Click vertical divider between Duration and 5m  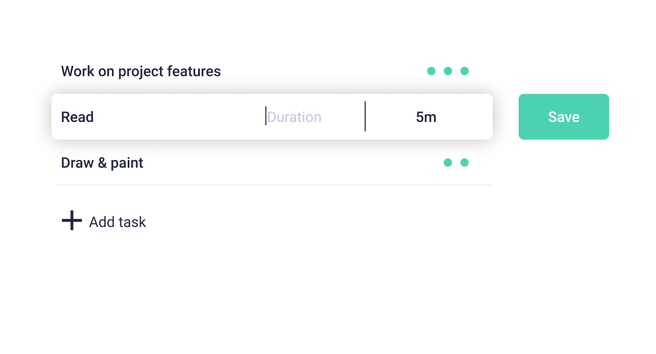(365, 116)
